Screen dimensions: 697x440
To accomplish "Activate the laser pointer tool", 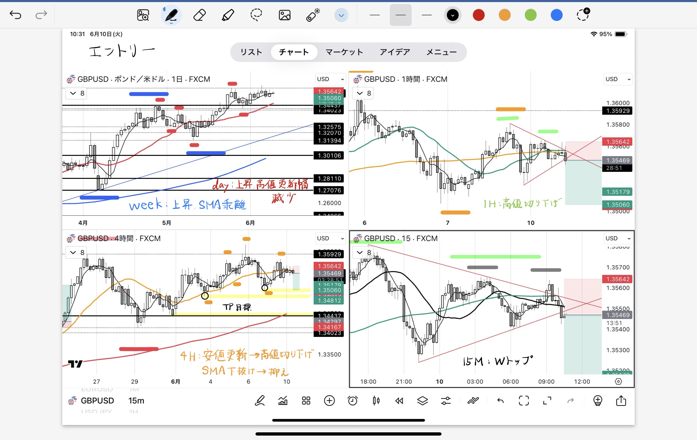I will 313,15.
